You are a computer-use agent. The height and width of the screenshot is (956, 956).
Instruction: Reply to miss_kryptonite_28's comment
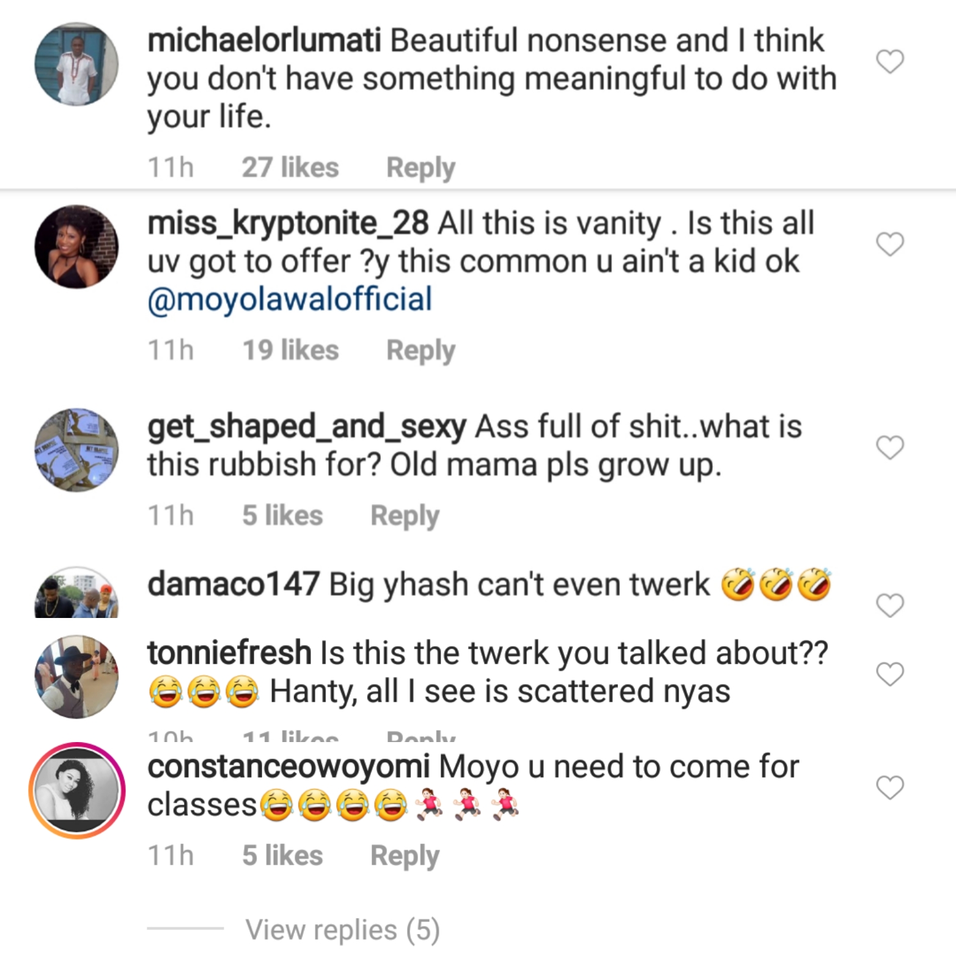tap(421, 350)
